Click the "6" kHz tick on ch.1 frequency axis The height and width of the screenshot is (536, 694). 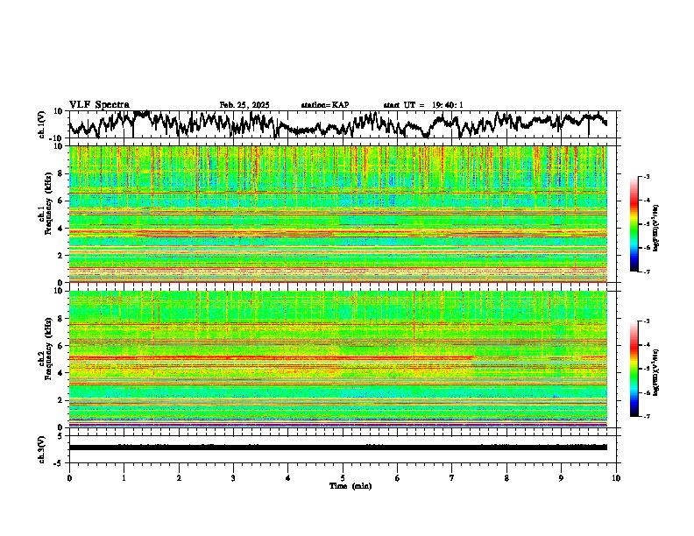[62, 201]
